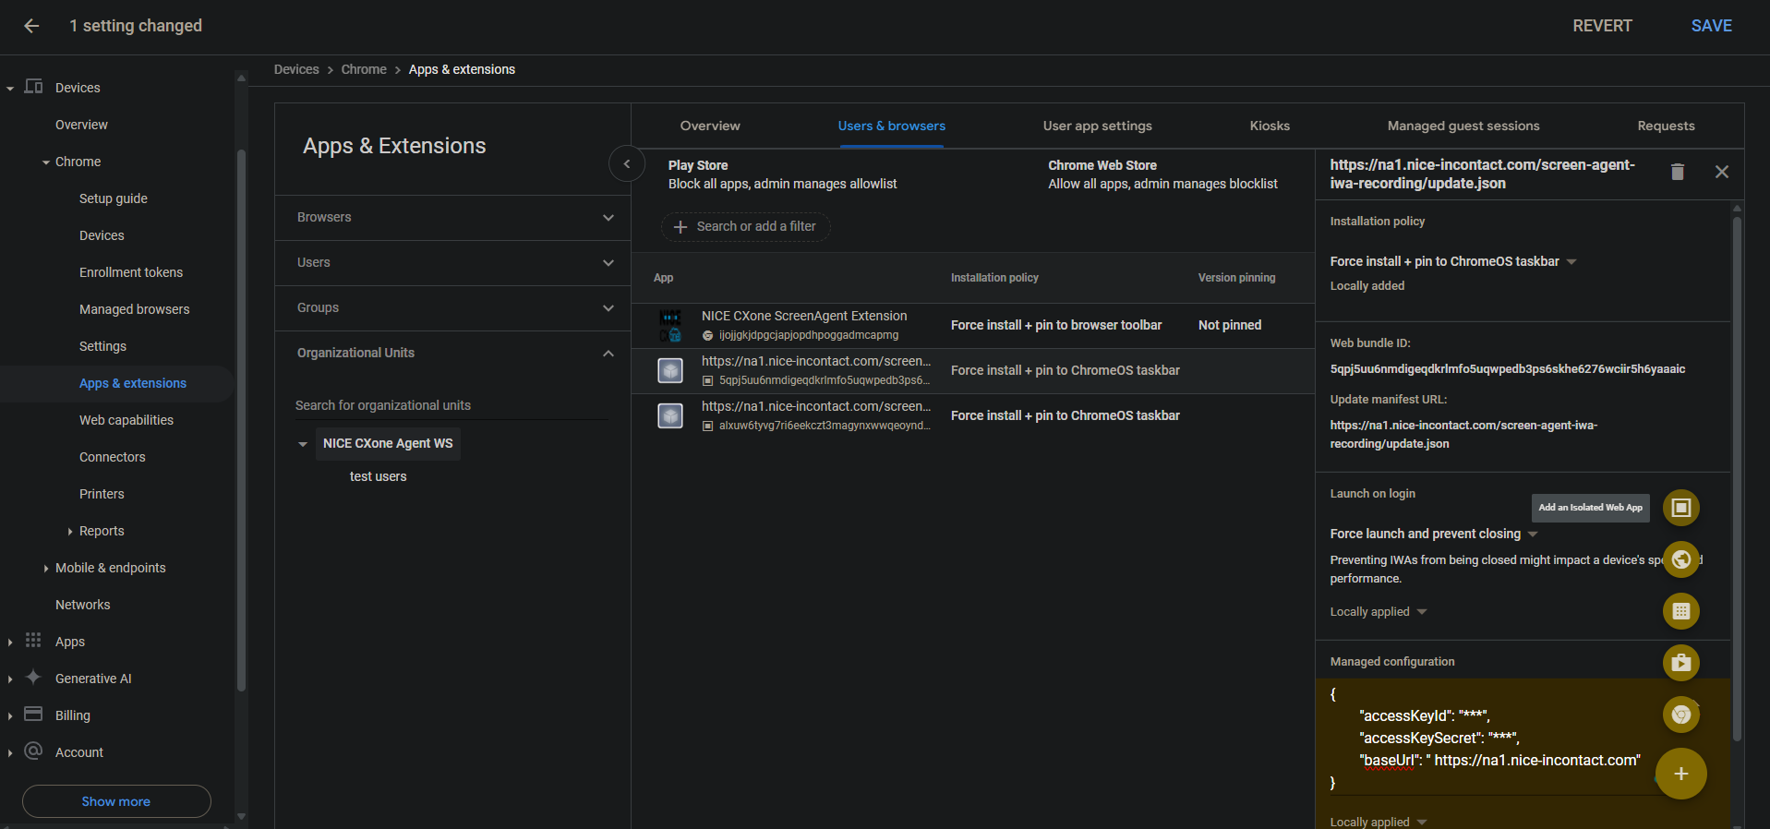
Task: Collapse the Organizational Units section
Action: [608, 354]
